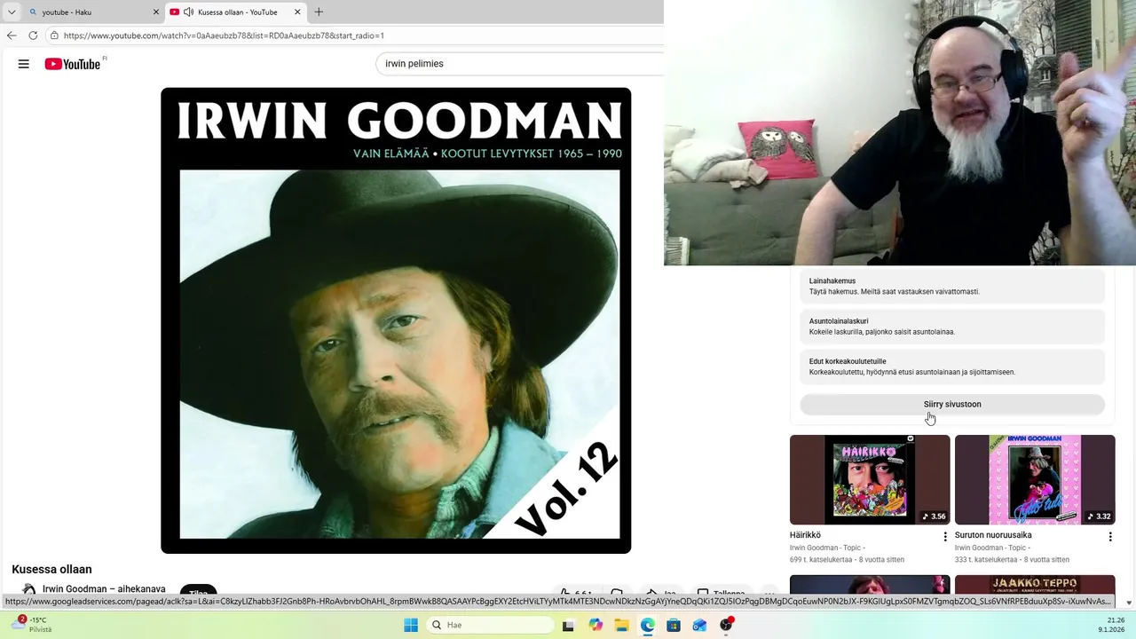
Task: Go to YouTube home via logo
Action: [x=73, y=64]
